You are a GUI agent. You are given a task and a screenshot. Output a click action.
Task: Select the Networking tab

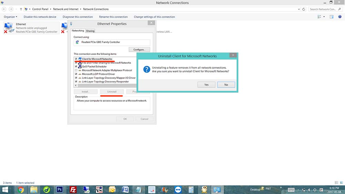click(x=78, y=31)
